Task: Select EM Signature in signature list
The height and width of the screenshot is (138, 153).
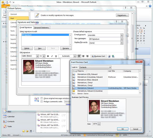Action: point(45,35)
